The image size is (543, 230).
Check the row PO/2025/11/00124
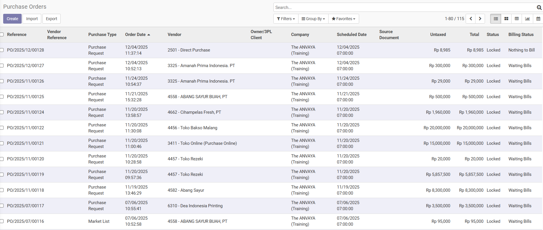point(2,112)
